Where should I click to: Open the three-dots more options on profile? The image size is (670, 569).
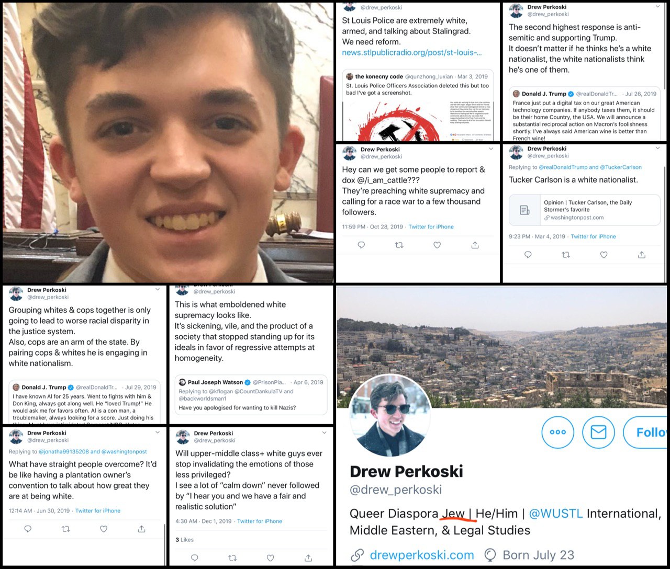[x=557, y=432]
